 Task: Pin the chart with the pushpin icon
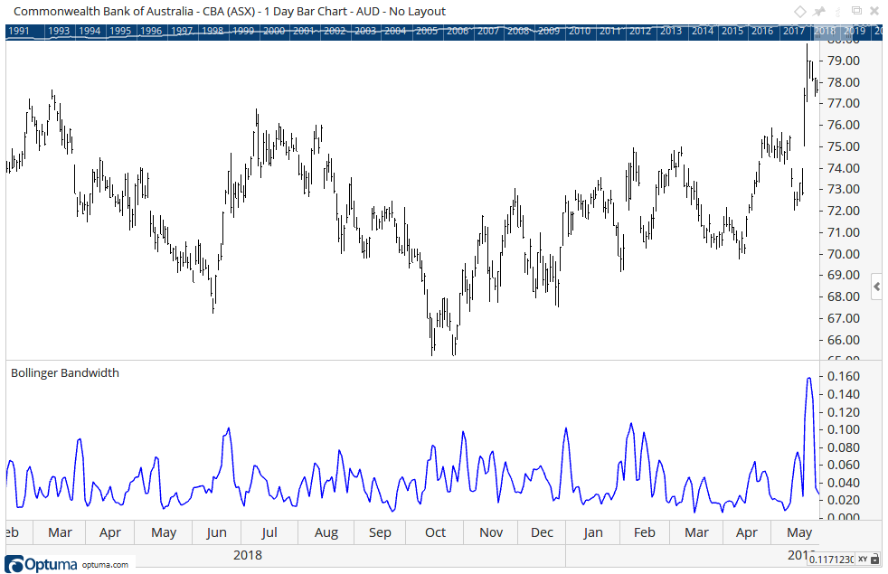(x=819, y=12)
